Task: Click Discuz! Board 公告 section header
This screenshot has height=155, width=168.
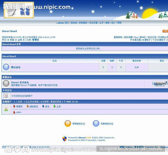Action: (11, 44)
